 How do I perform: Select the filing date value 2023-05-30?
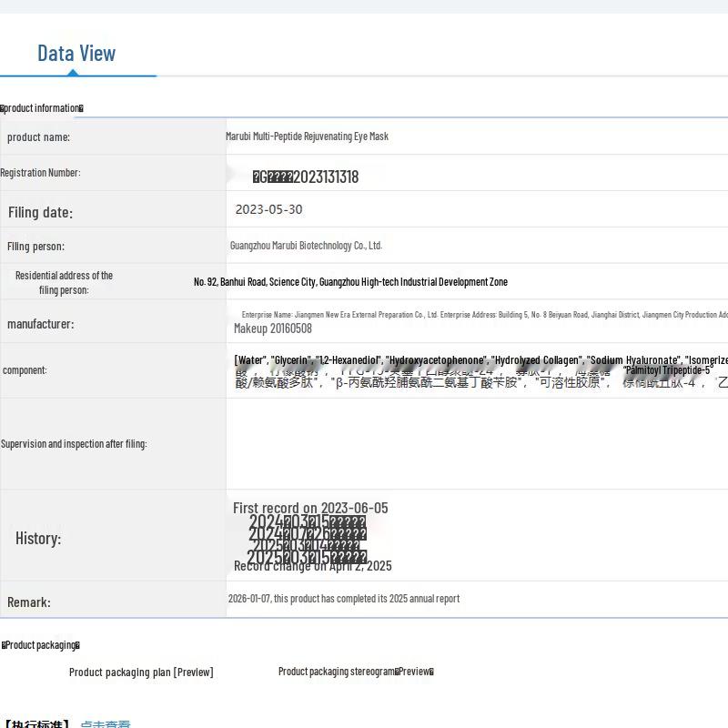268,209
